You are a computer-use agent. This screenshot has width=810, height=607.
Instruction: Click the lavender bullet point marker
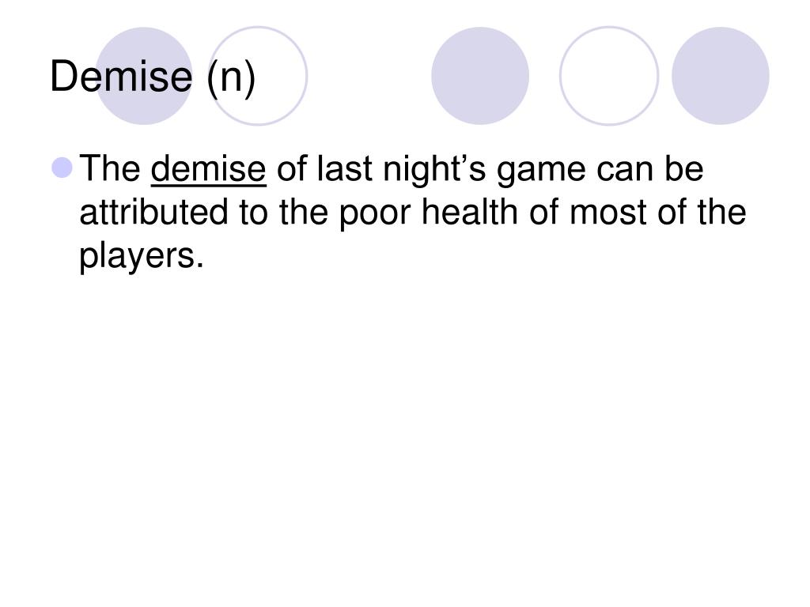[62, 168]
